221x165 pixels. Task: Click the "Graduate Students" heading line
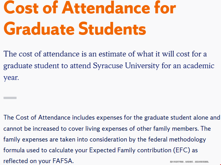75,29
